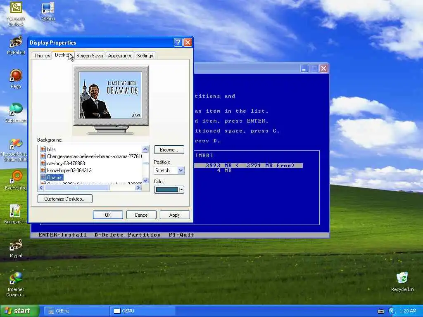Click the monitor wallpaper preview

pos(110,95)
